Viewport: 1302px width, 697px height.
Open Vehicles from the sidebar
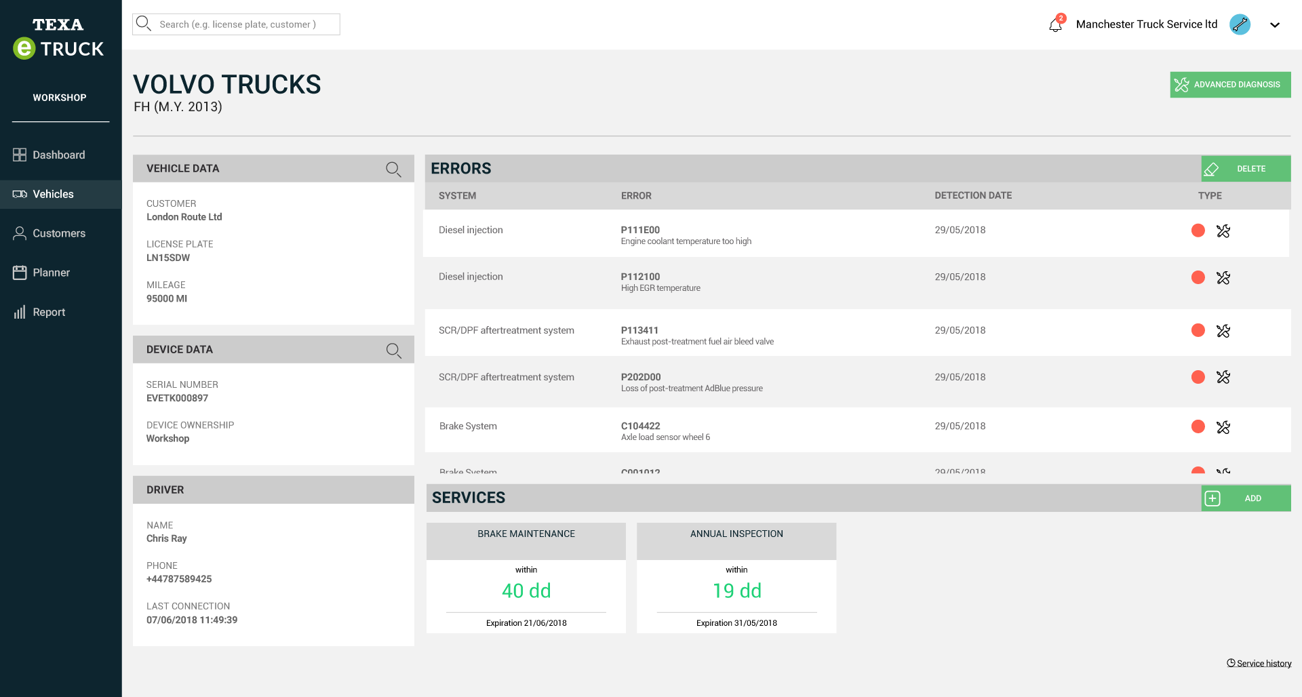point(60,194)
